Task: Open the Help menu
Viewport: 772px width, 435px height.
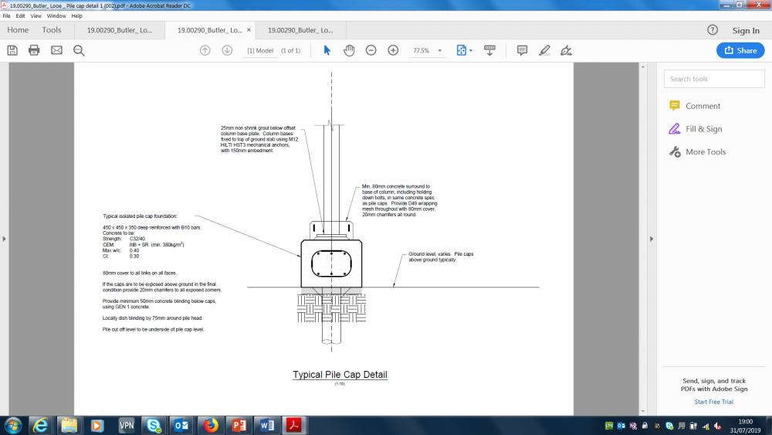Action: pyautogui.click(x=76, y=15)
